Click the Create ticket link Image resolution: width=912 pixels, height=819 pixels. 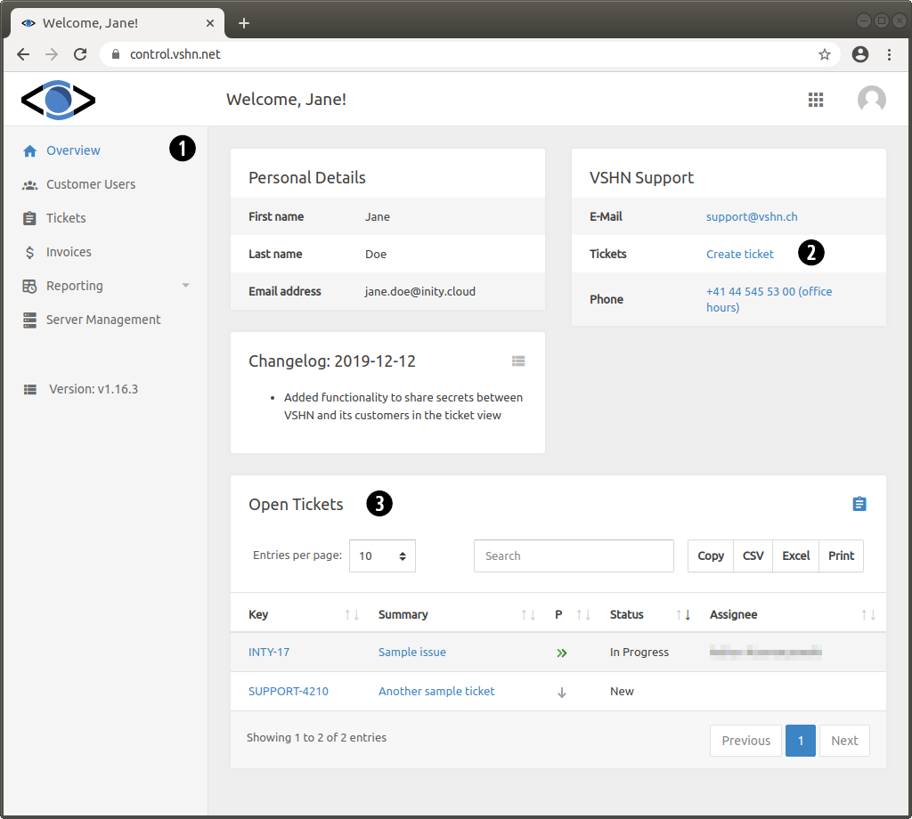[740, 254]
